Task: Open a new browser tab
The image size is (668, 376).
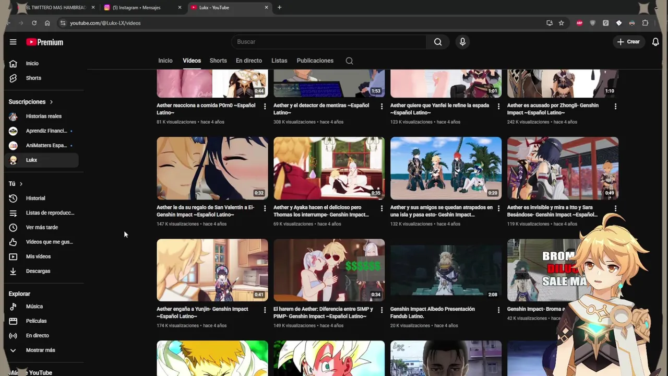Action: point(279,7)
